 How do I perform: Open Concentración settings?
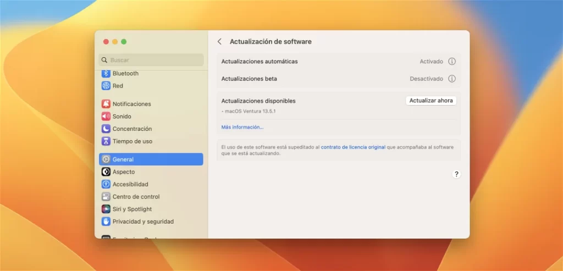pyautogui.click(x=151, y=129)
